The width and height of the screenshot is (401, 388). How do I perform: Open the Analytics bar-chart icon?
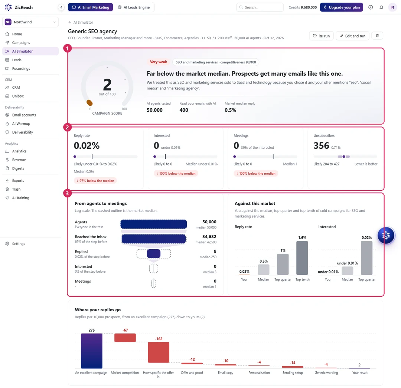(x=7, y=151)
